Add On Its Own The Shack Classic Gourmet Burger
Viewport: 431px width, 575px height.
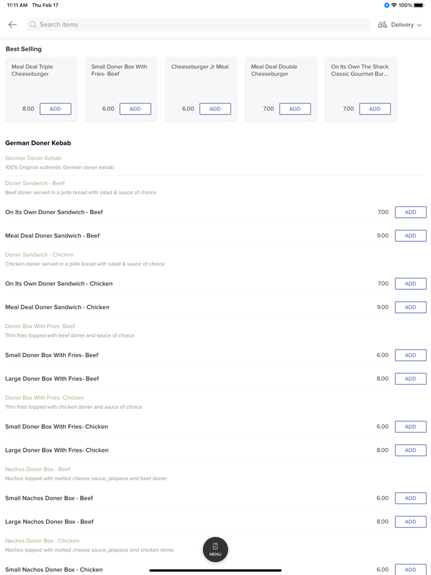point(375,109)
